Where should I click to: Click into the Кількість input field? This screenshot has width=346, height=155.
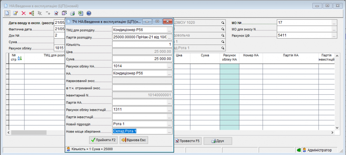142,45
